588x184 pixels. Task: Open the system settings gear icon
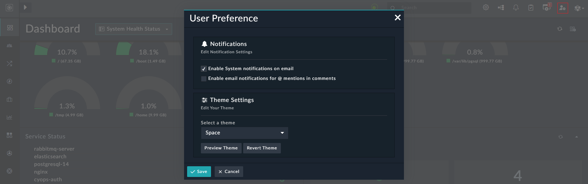[486, 7]
